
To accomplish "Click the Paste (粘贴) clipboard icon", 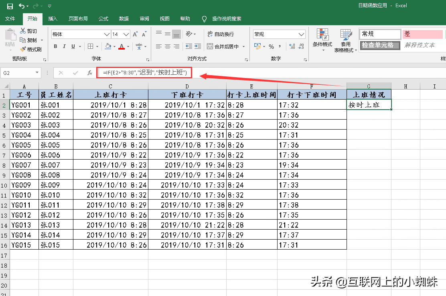I will click(x=10, y=35).
